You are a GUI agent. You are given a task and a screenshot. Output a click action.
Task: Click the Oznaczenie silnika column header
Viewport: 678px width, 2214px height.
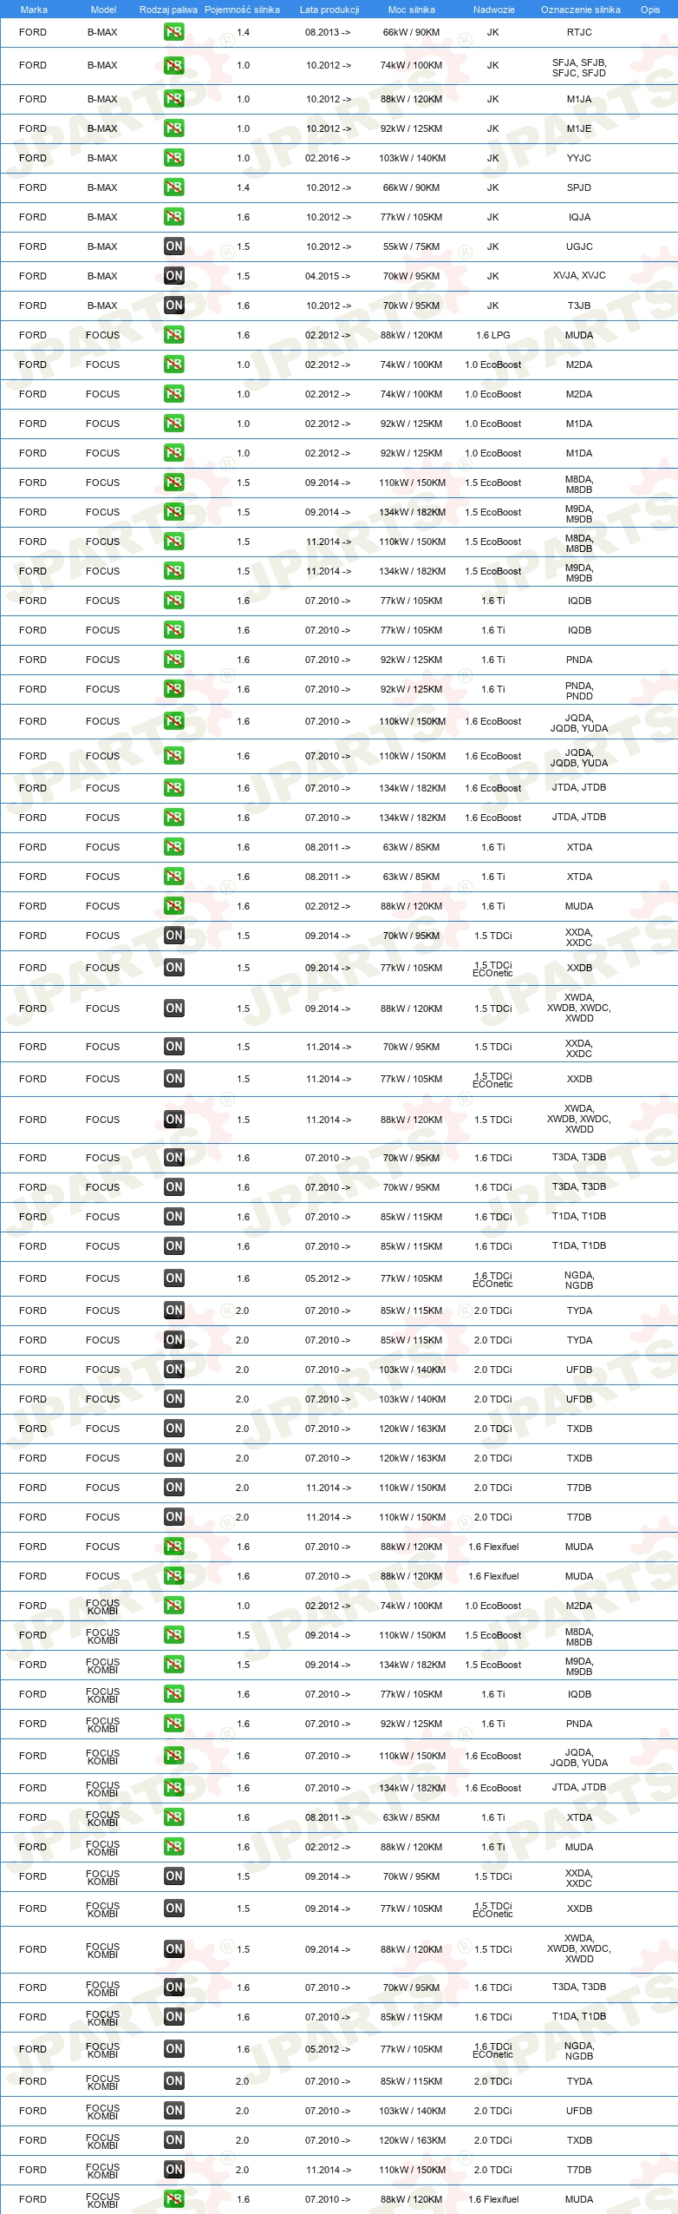pos(580,10)
